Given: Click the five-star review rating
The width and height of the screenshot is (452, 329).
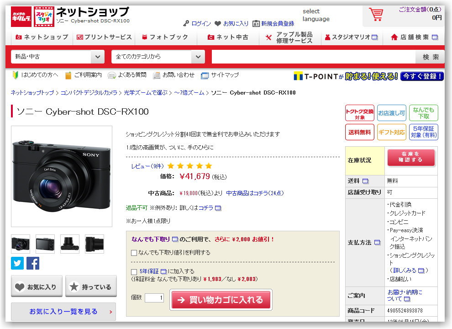Looking at the screenshot, I should coord(189,166).
